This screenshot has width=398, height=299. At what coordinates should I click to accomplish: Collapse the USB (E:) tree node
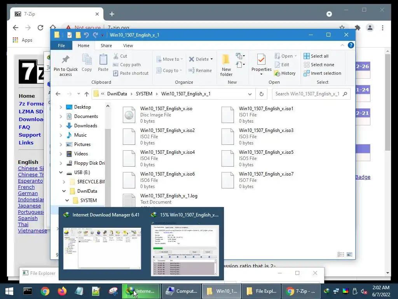(x=61, y=172)
